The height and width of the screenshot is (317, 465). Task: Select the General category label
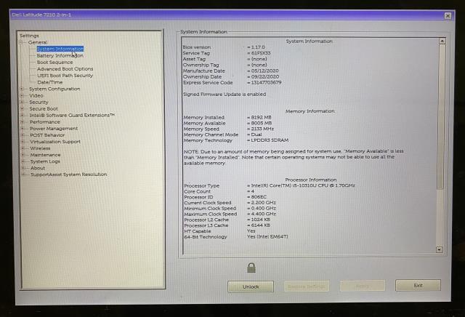point(38,42)
